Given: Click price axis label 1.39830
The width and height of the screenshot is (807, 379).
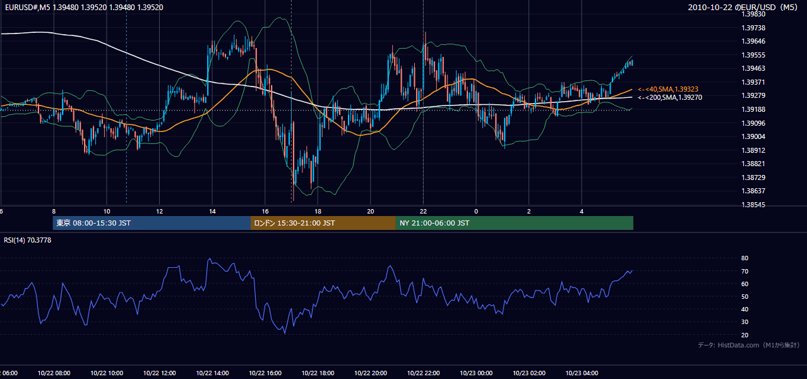Looking at the screenshot, I should click(x=753, y=14).
